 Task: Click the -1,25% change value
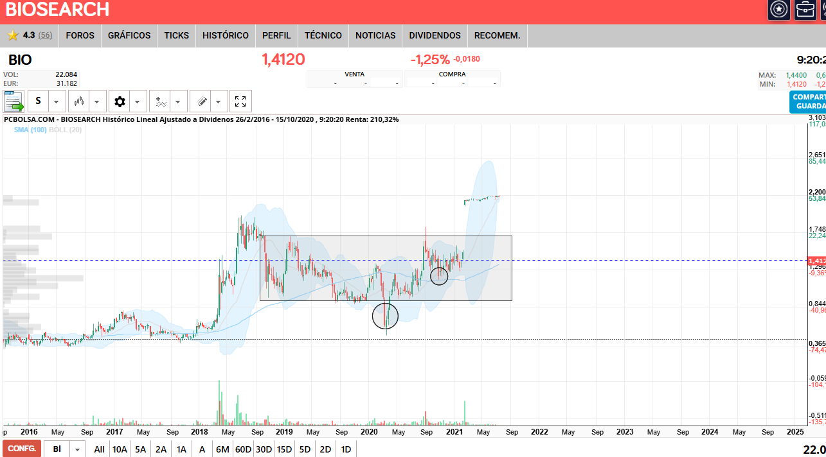click(430, 60)
